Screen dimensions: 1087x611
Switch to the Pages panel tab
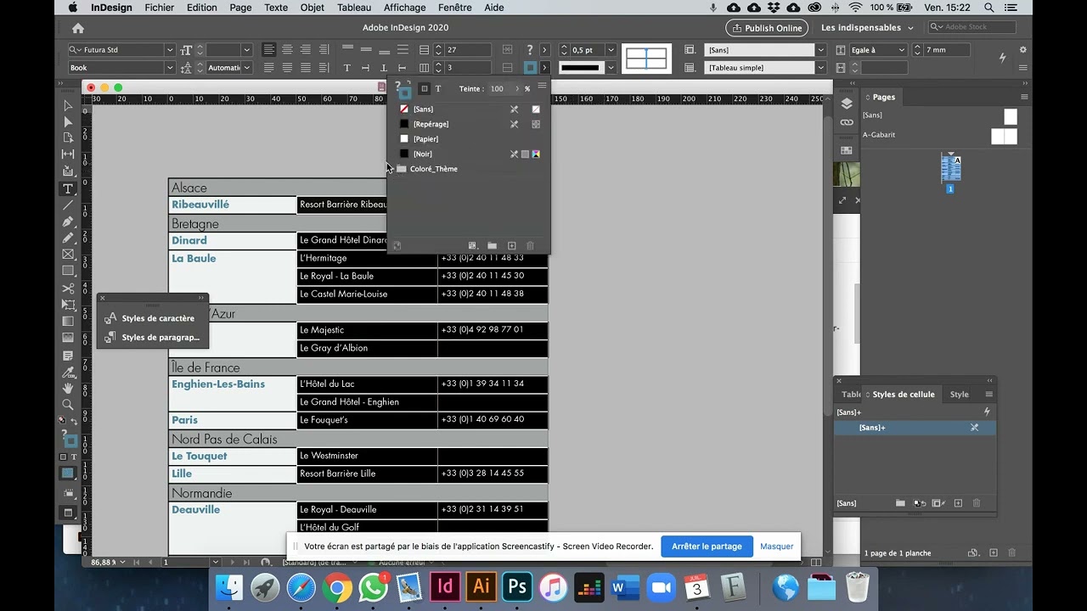point(883,98)
